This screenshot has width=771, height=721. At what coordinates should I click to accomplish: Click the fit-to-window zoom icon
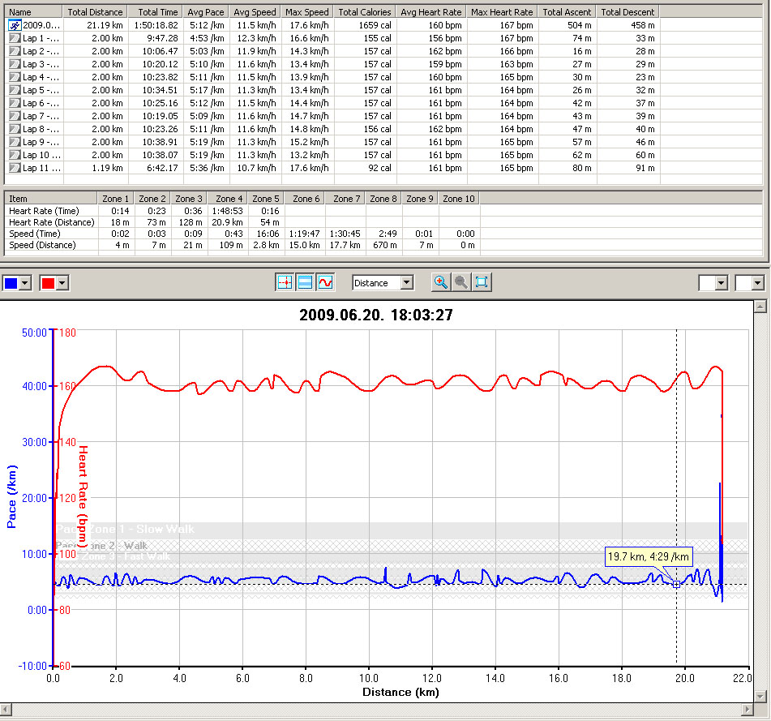(x=482, y=282)
